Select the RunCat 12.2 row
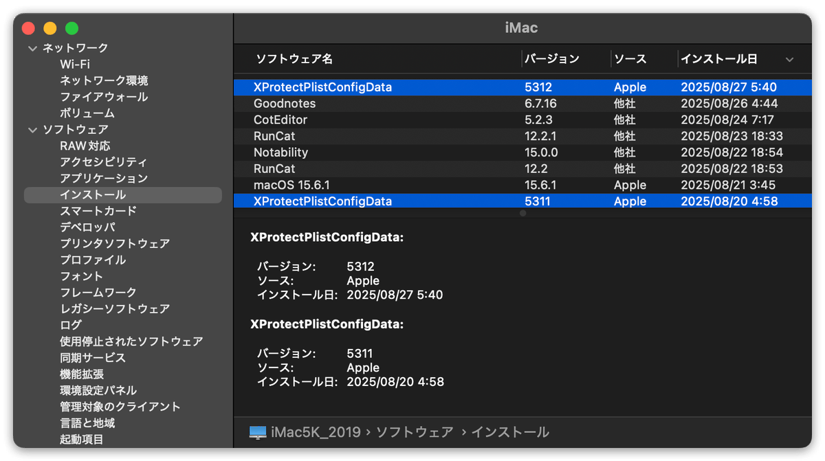Image resolution: width=825 pixels, height=461 pixels. [522, 169]
